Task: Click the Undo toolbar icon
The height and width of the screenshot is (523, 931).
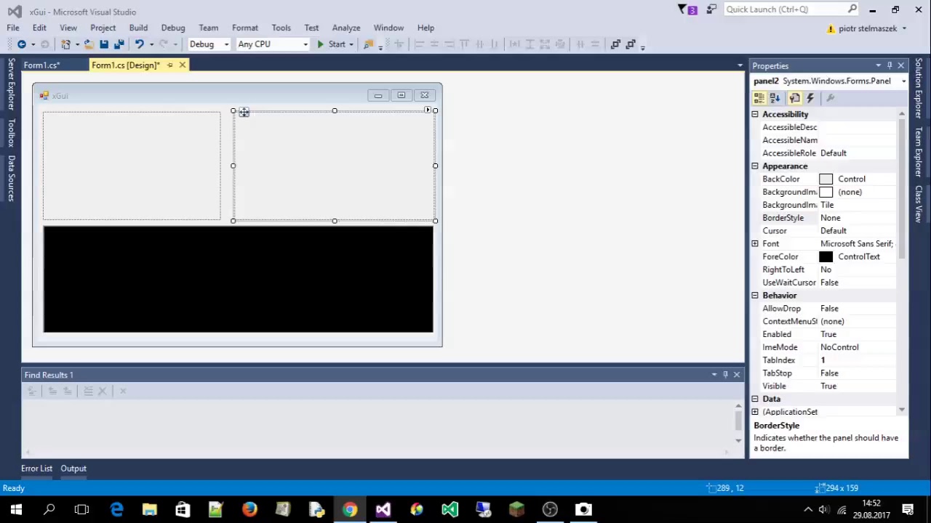Action: point(139,44)
